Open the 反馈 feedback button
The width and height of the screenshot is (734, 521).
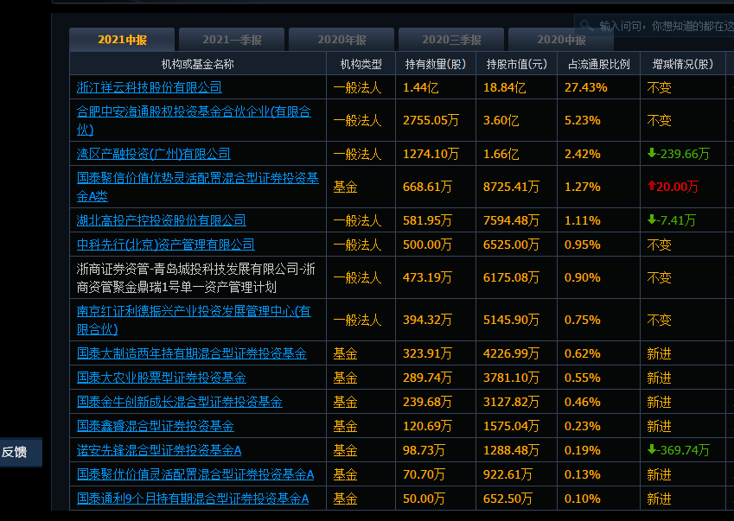pyautogui.click(x=21, y=452)
